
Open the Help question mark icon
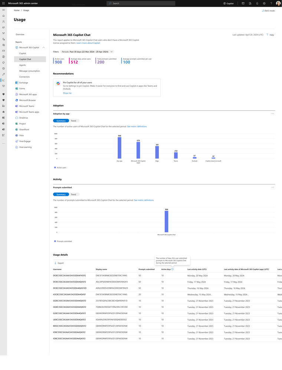[268, 35]
